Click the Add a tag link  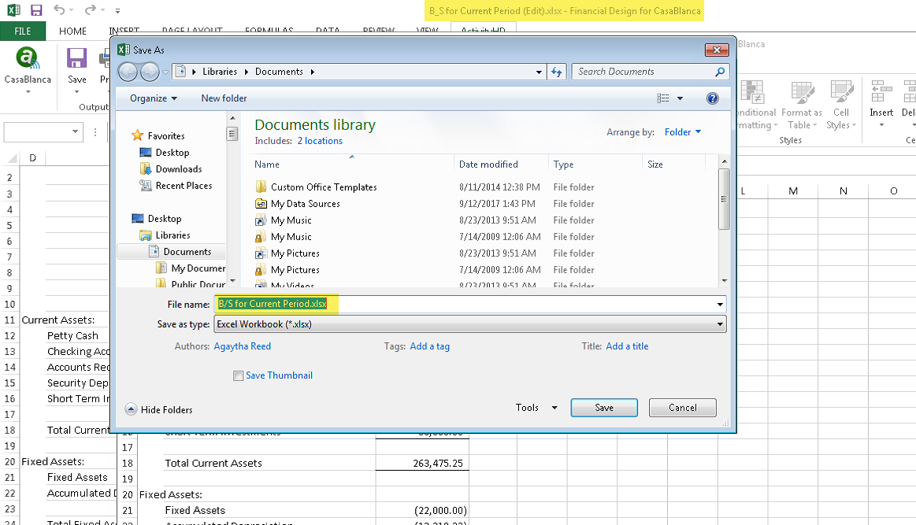click(430, 346)
